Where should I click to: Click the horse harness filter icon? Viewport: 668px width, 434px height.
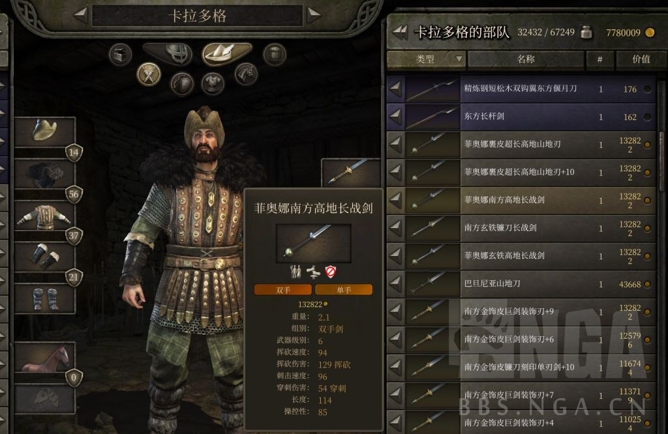[x=246, y=74]
